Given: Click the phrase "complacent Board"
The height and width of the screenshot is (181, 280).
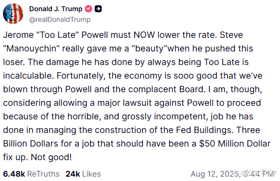Looking at the screenshot, I should coord(167,89).
